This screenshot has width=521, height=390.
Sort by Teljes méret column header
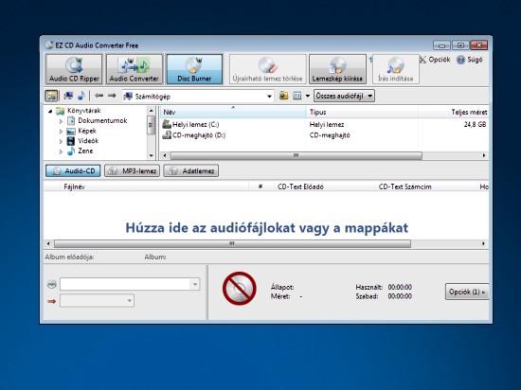[x=454, y=113]
